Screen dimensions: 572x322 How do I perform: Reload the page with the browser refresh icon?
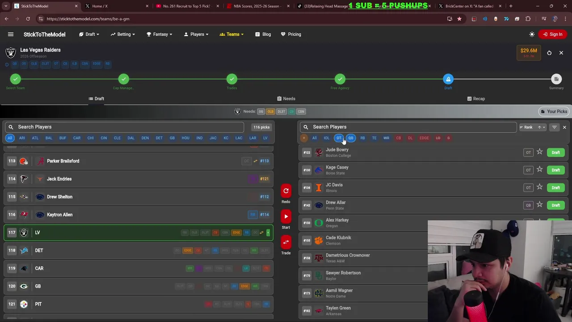(28, 19)
